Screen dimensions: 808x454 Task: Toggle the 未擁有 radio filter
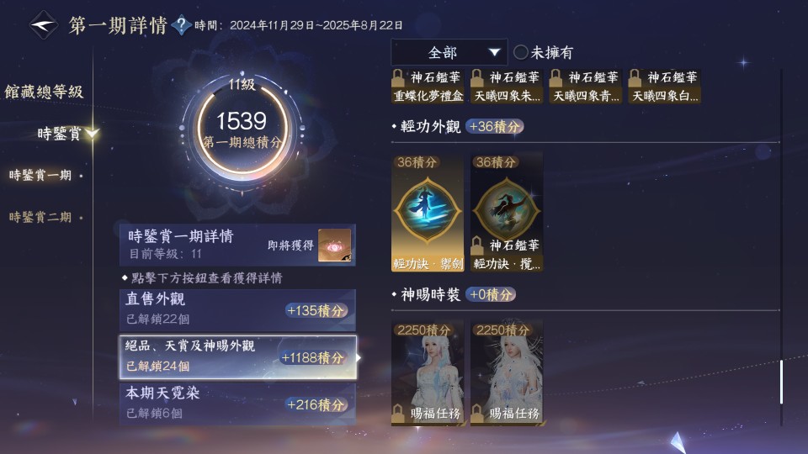tap(520, 52)
